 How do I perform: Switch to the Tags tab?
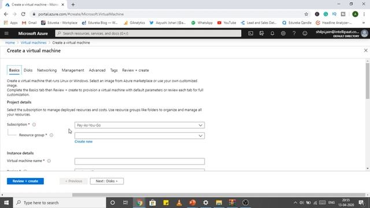(114, 70)
